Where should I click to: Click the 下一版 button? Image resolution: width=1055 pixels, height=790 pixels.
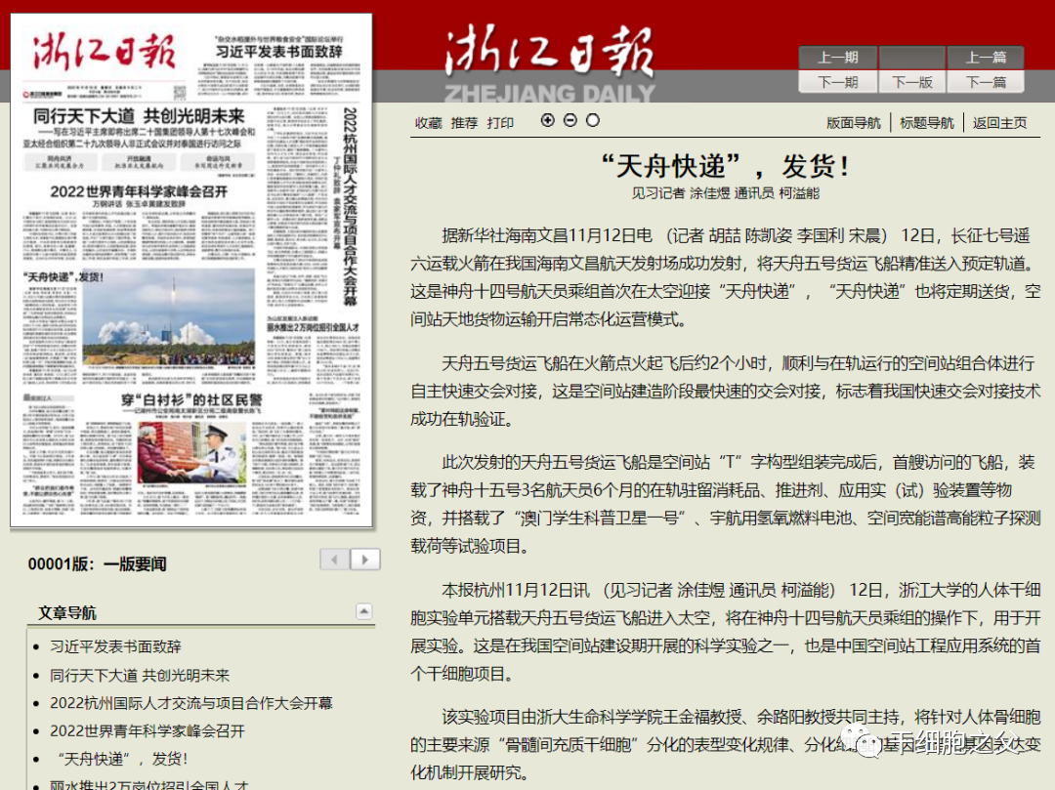pyautogui.click(x=912, y=82)
